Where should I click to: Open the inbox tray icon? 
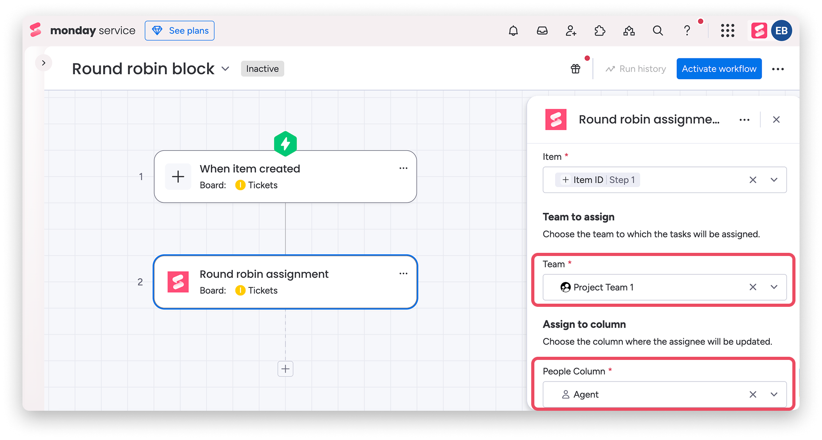(x=542, y=31)
